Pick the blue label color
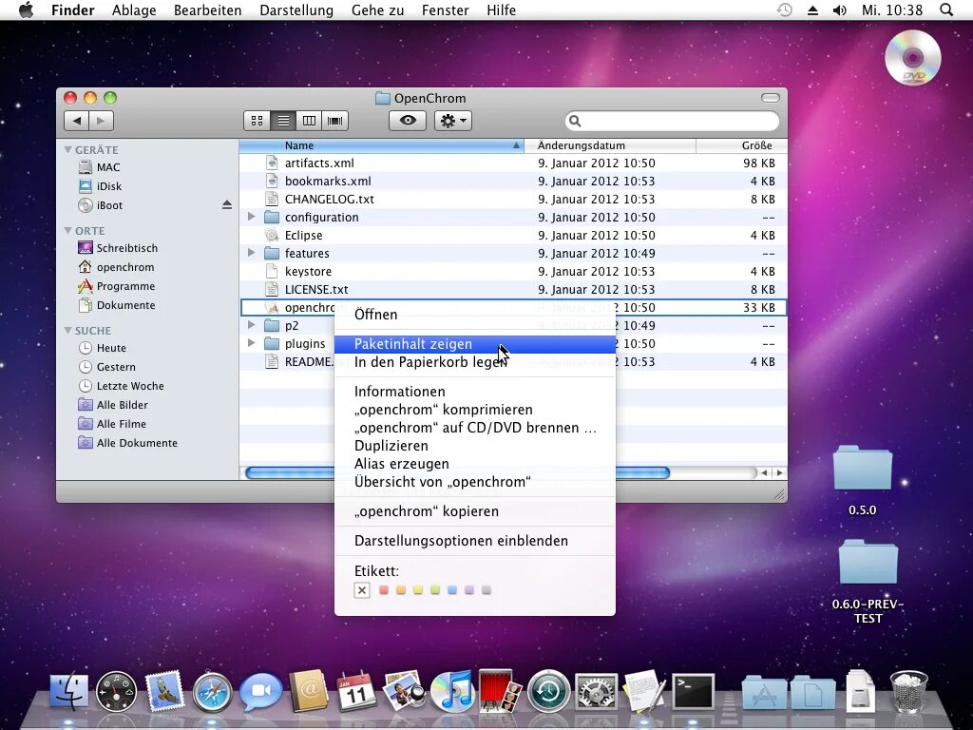The image size is (973, 730). pos(452,589)
